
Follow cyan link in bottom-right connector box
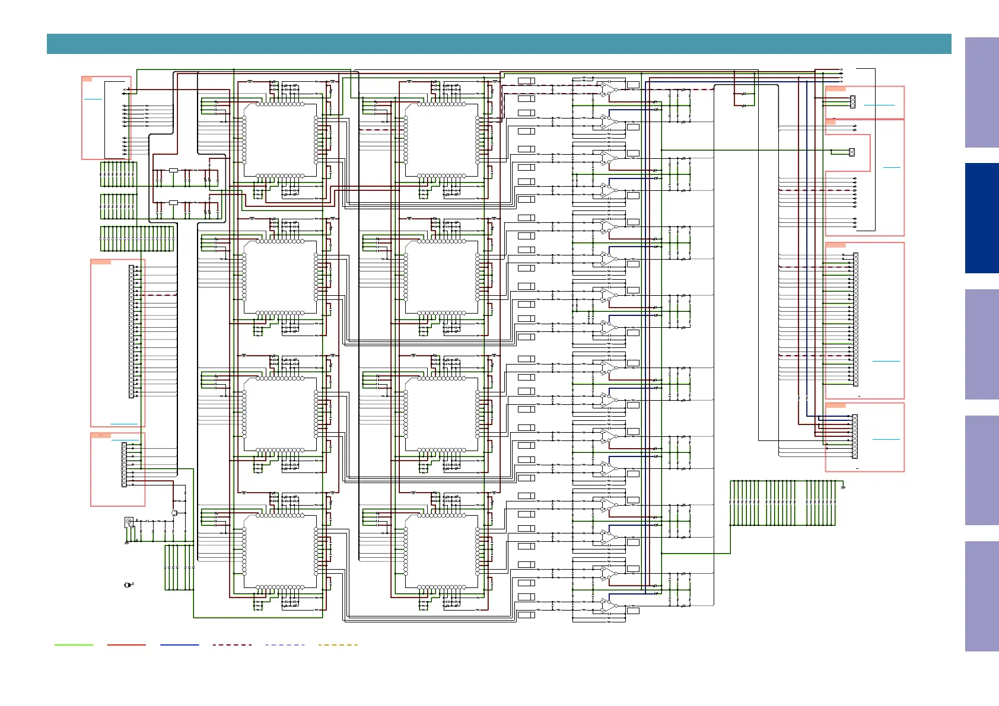(886, 439)
